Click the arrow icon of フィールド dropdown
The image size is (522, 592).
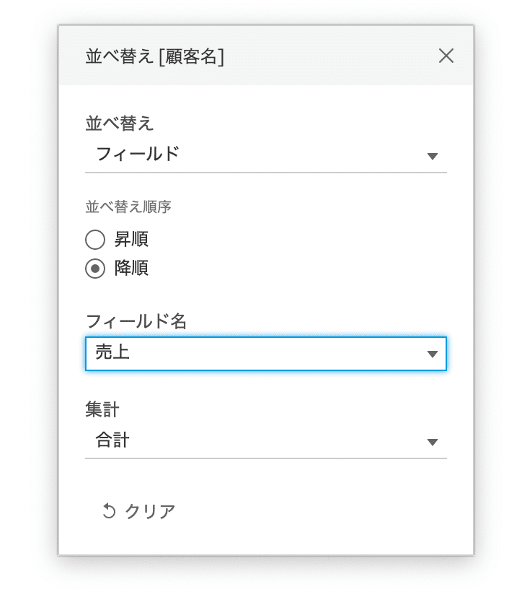pos(432,156)
